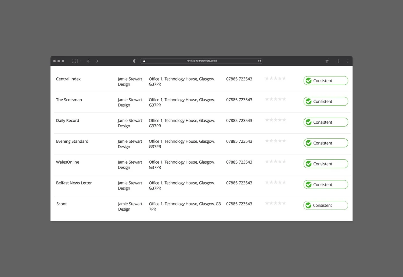Select the Central Index directory name

click(x=68, y=79)
